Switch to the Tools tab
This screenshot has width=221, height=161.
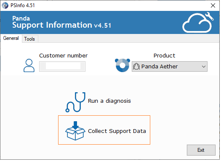click(x=29, y=39)
